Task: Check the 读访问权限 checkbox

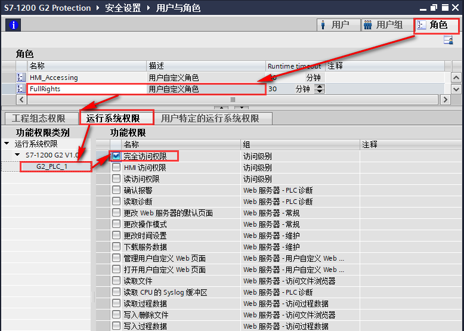Action: (116, 179)
